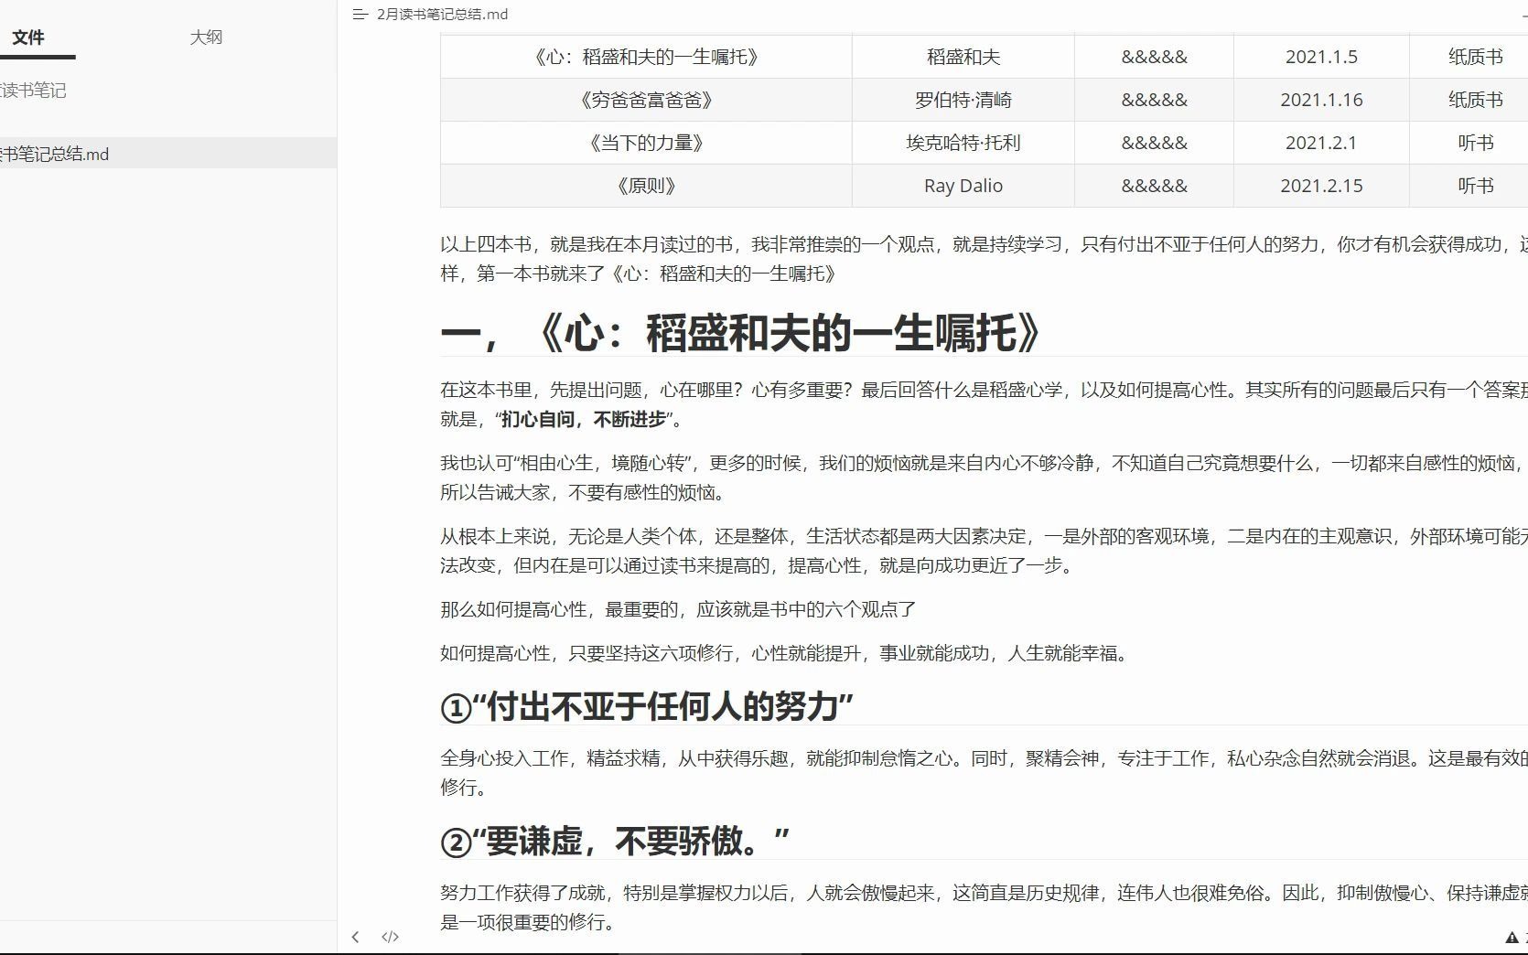Click the sidebar menu icon beside the file title

click(360, 15)
